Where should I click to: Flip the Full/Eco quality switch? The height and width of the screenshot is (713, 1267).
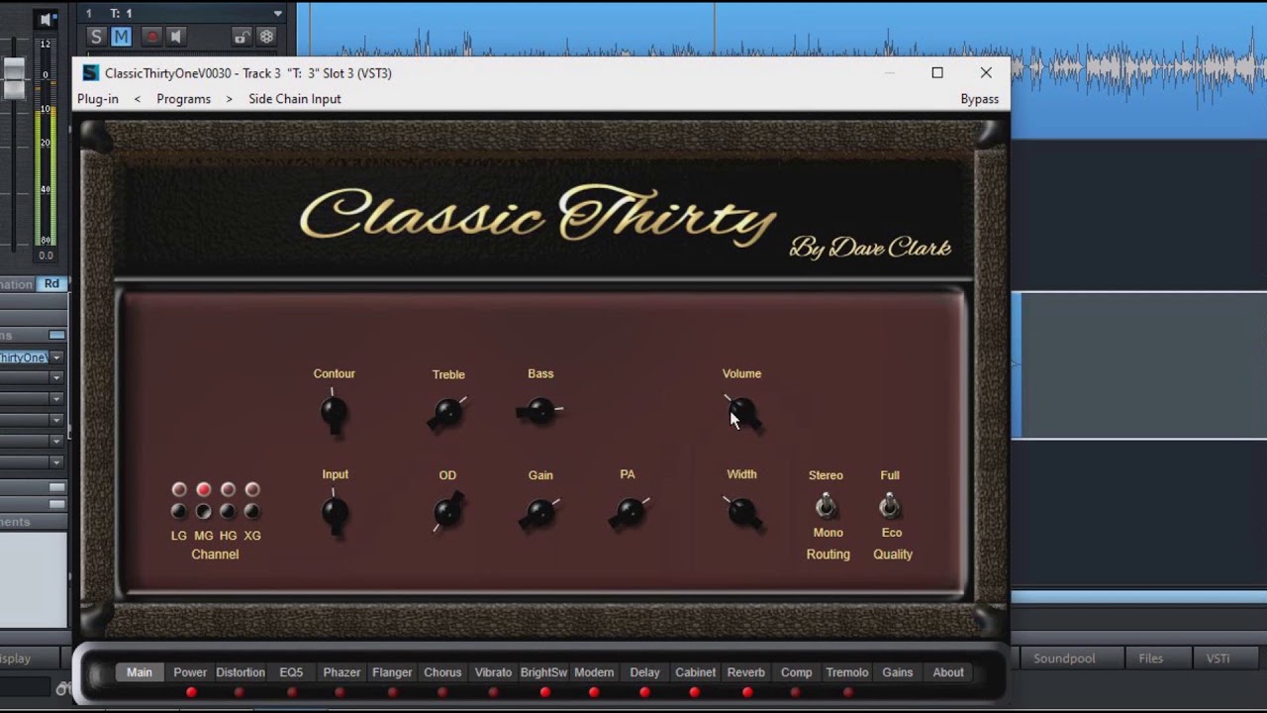pos(890,506)
